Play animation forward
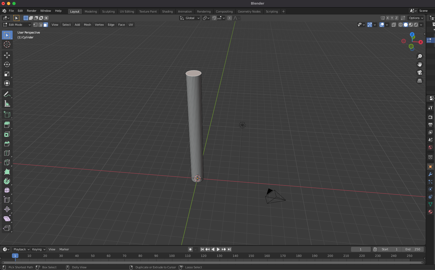This screenshot has width=435, height=270. pyautogui.click(x=218, y=249)
